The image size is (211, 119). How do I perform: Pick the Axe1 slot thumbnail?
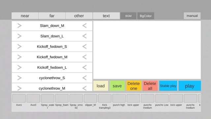coord(19,98)
